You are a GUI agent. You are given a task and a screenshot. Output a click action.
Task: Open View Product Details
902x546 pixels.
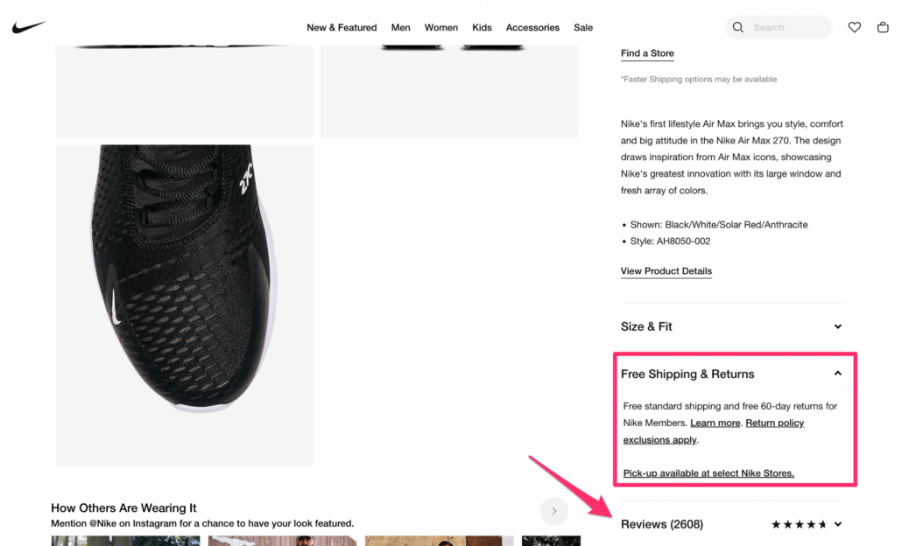(x=666, y=271)
